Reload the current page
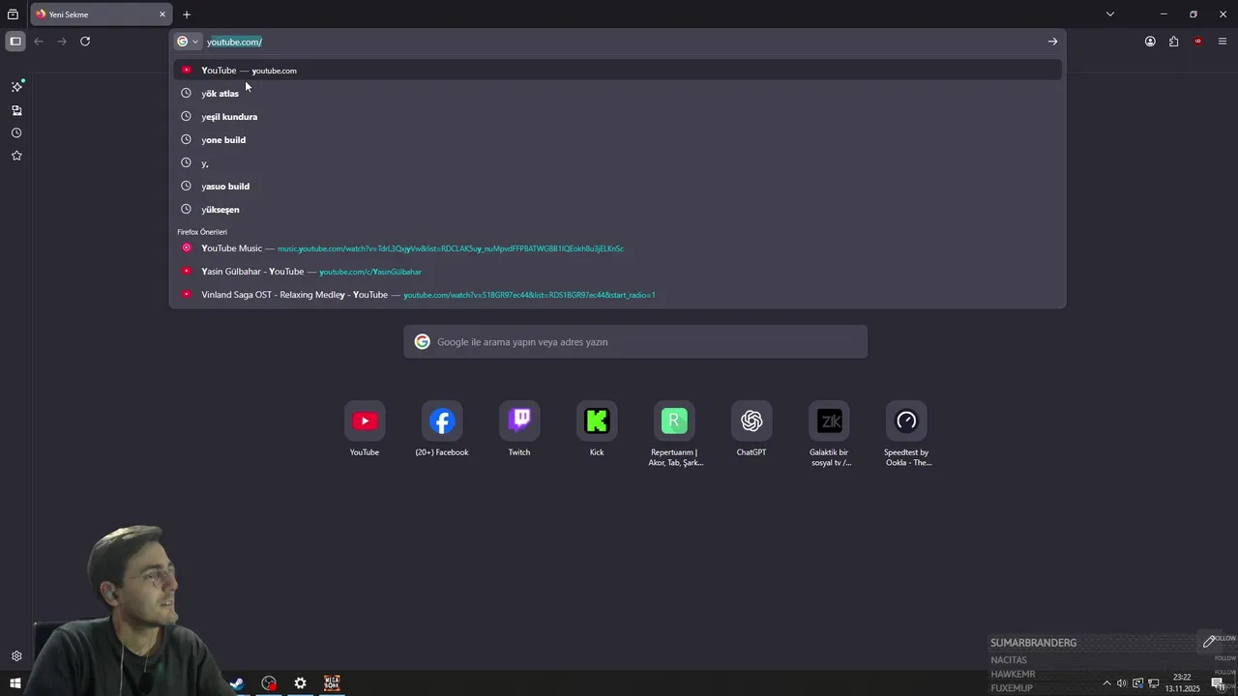This screenshot has width=1238, height=696. click(x=85, y=42)
